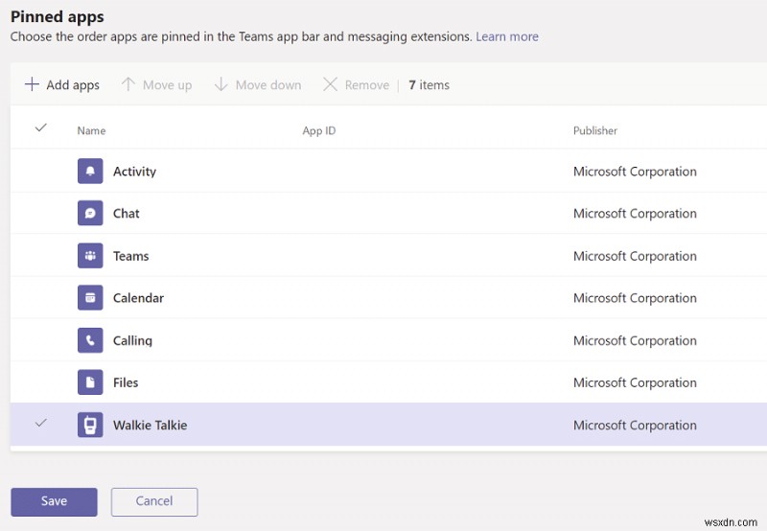767x531 pixels.
Task: Open the Learn more link
Action: click(x=507, y=36)
